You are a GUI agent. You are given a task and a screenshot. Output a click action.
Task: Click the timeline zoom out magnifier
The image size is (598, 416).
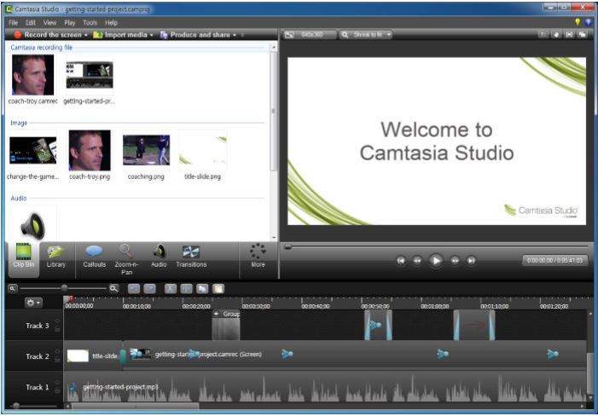(13, 289)
